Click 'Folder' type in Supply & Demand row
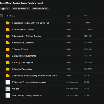The height and width of the screenshot is (104, 104). [x=69, y=49]
